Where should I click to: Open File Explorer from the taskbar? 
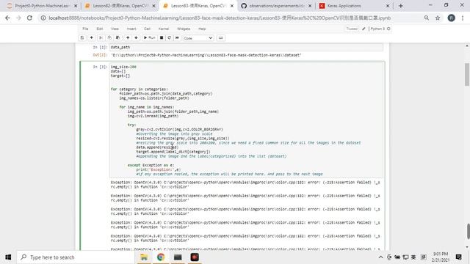tap(144, 257)
